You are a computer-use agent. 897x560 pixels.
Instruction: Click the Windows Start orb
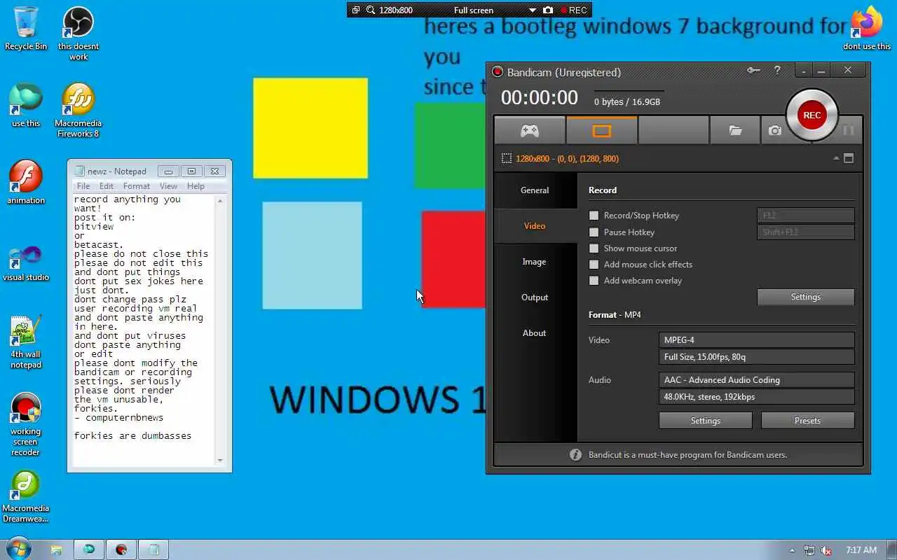[x=18, y=549]
